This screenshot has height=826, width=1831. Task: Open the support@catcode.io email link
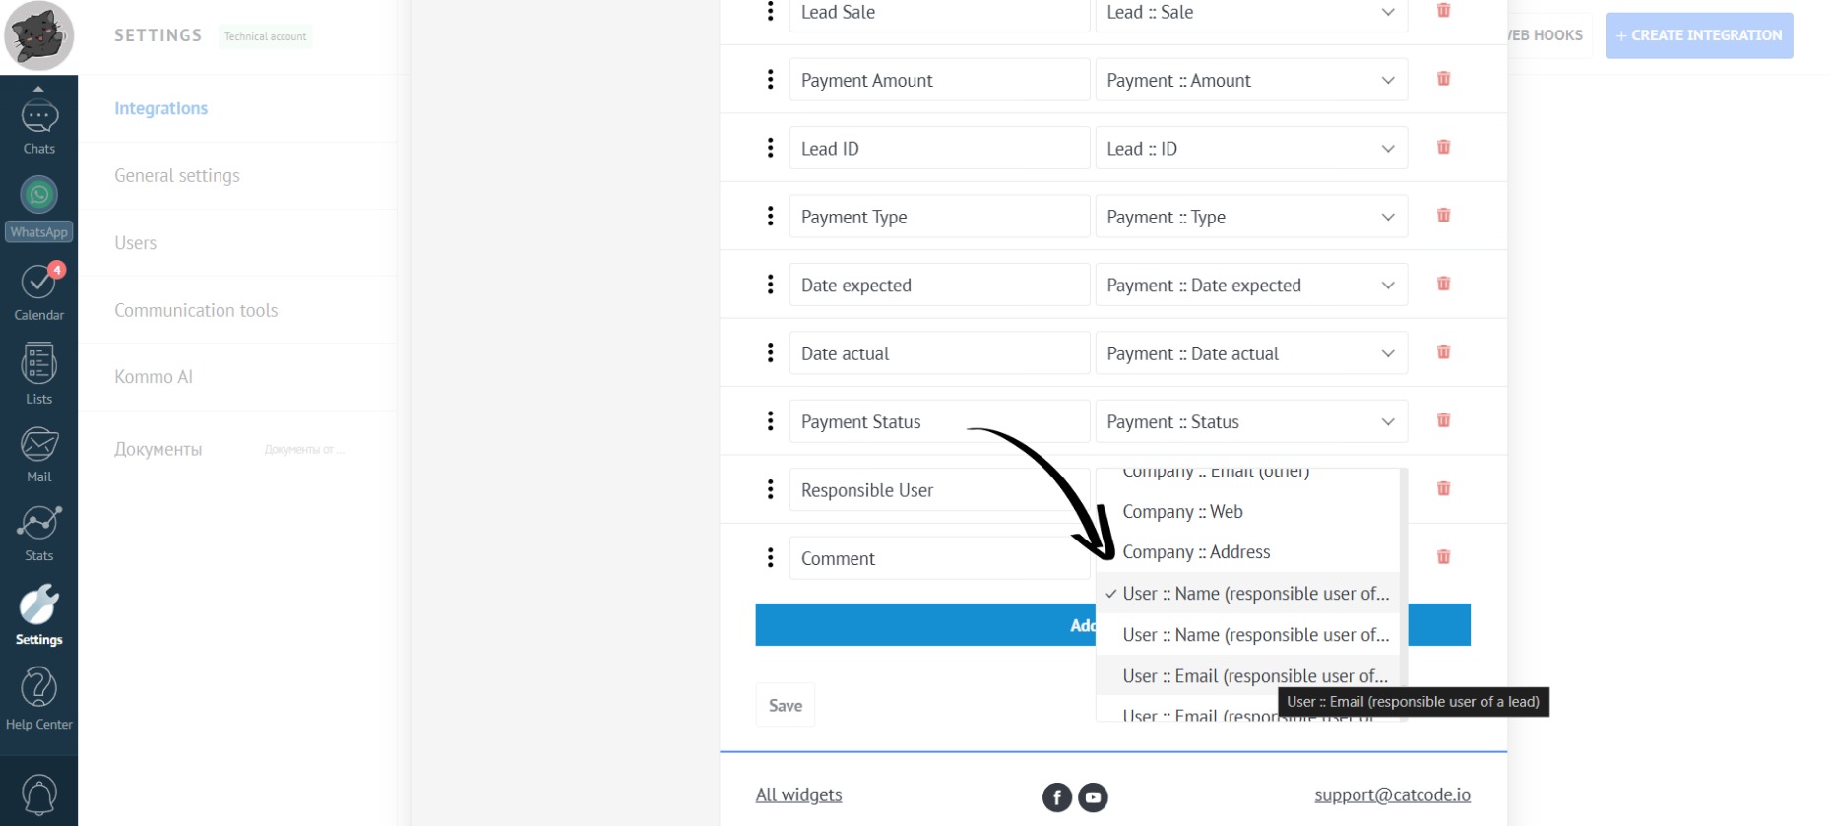(x=1392, y=794)
